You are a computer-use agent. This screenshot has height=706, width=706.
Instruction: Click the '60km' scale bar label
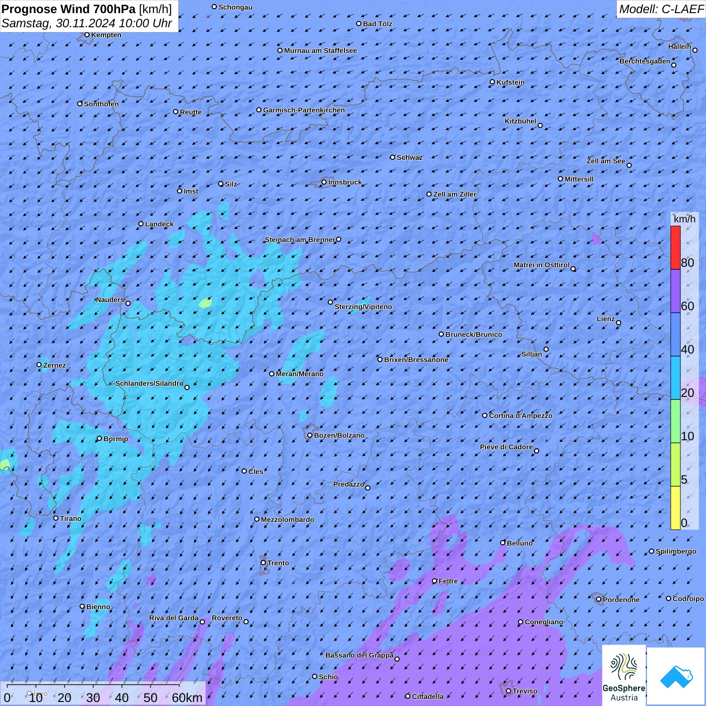pos(187,697)
